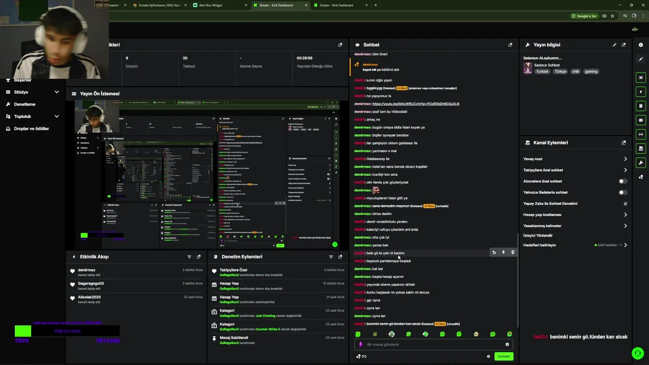Pop out the Kanal Eylemleri panel

(x=624, y=142)
